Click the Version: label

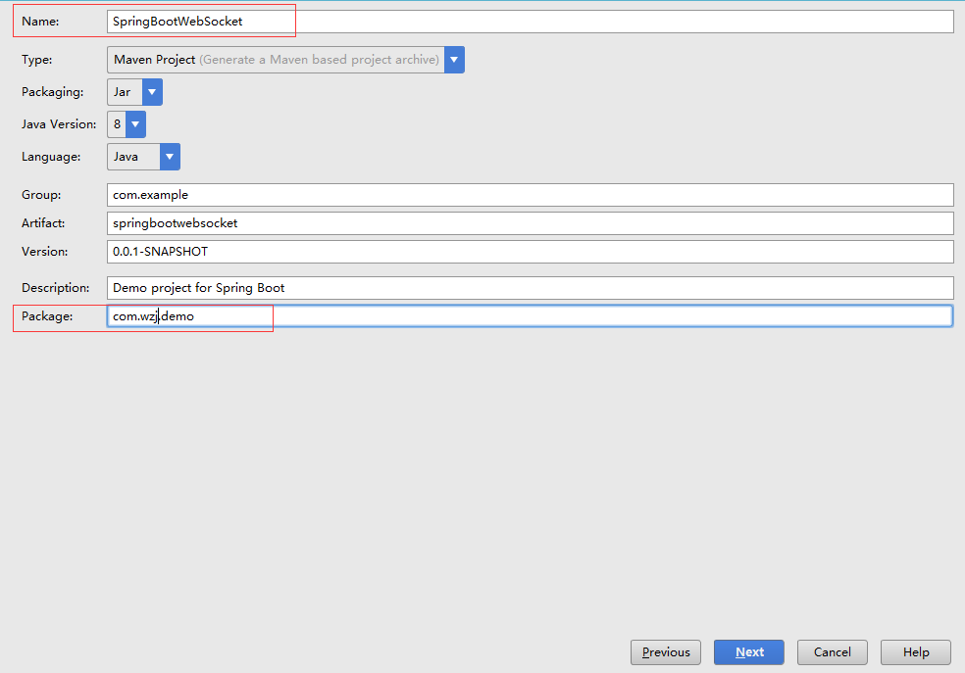45,252
